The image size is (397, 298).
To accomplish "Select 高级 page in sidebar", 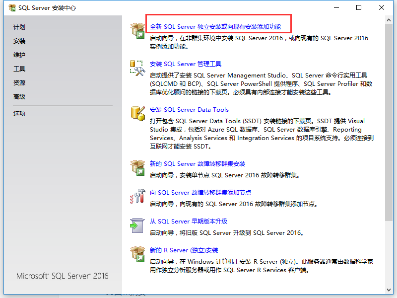I will point(19,96).
